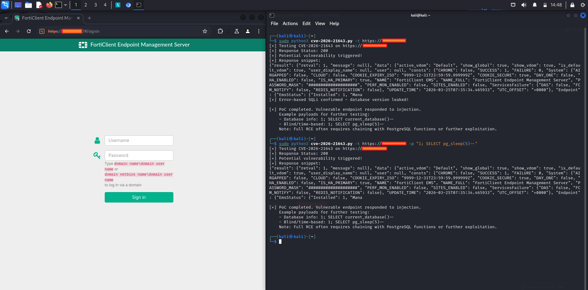
Task: Open the Chrome three-dot menu
Action: pos(259,31)
